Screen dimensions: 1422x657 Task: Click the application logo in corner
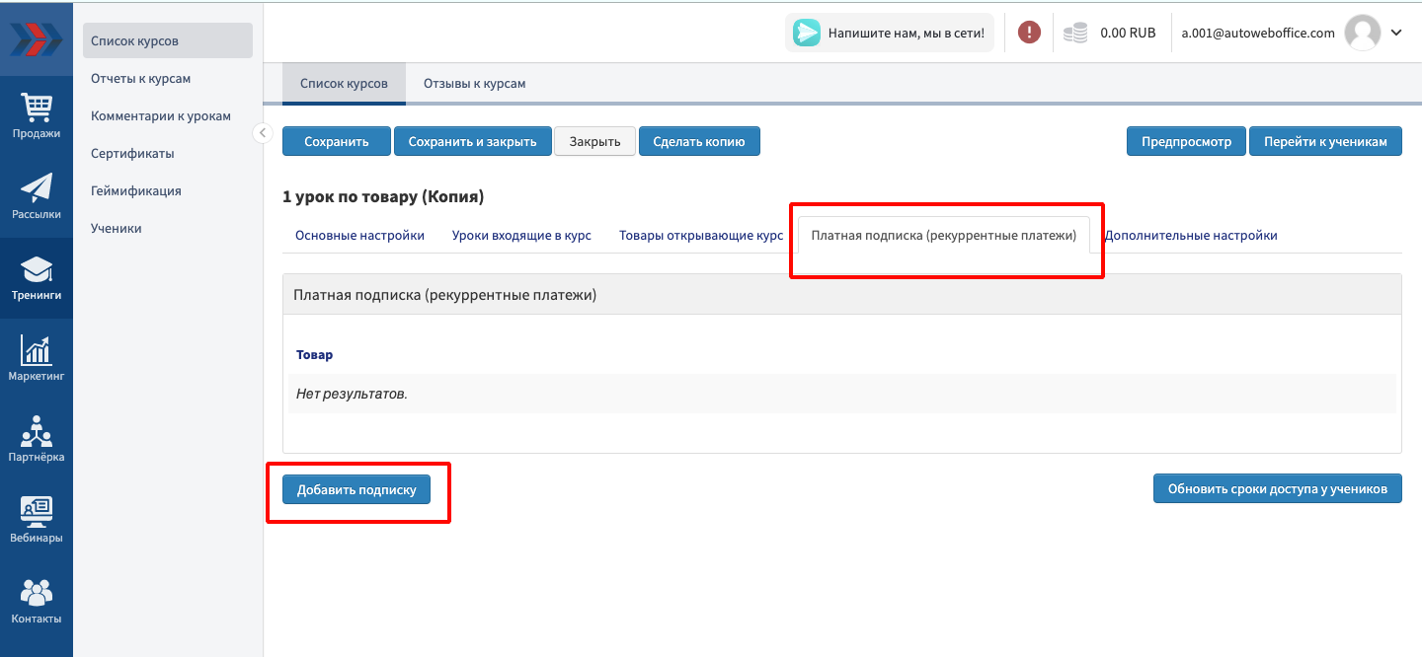37,38
